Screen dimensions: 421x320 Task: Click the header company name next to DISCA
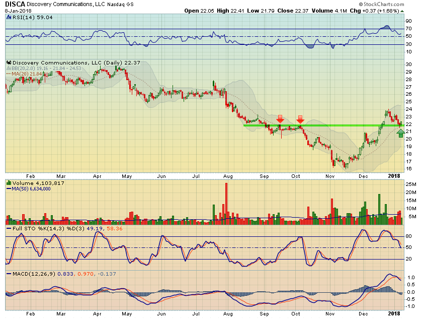[x=66, y=5]
